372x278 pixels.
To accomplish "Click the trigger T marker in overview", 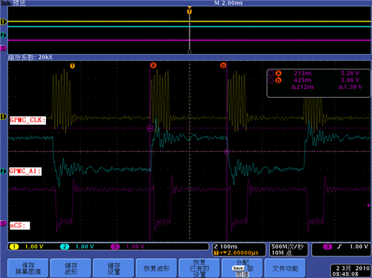I will tap(189, 11).
